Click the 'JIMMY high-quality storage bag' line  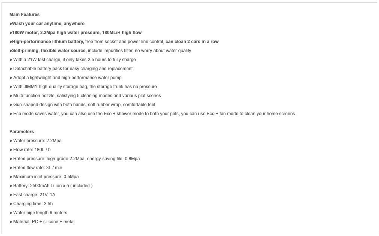(x=85, y=87)
